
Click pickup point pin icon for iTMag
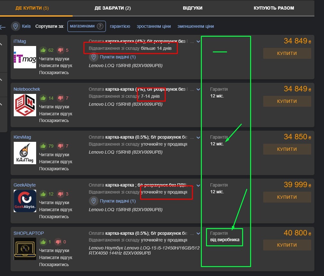pos(94,57)
